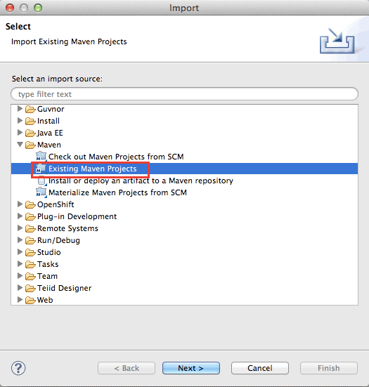Click the Teiid Designer folder icon

click(x=30, y=288)
